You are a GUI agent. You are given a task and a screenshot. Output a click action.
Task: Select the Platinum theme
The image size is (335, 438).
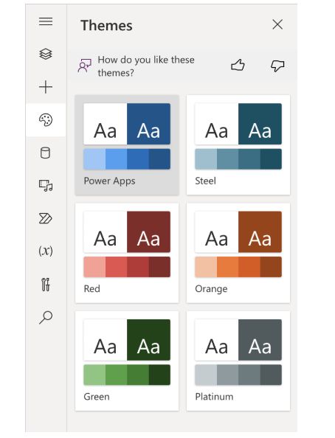tap(238, 361)
